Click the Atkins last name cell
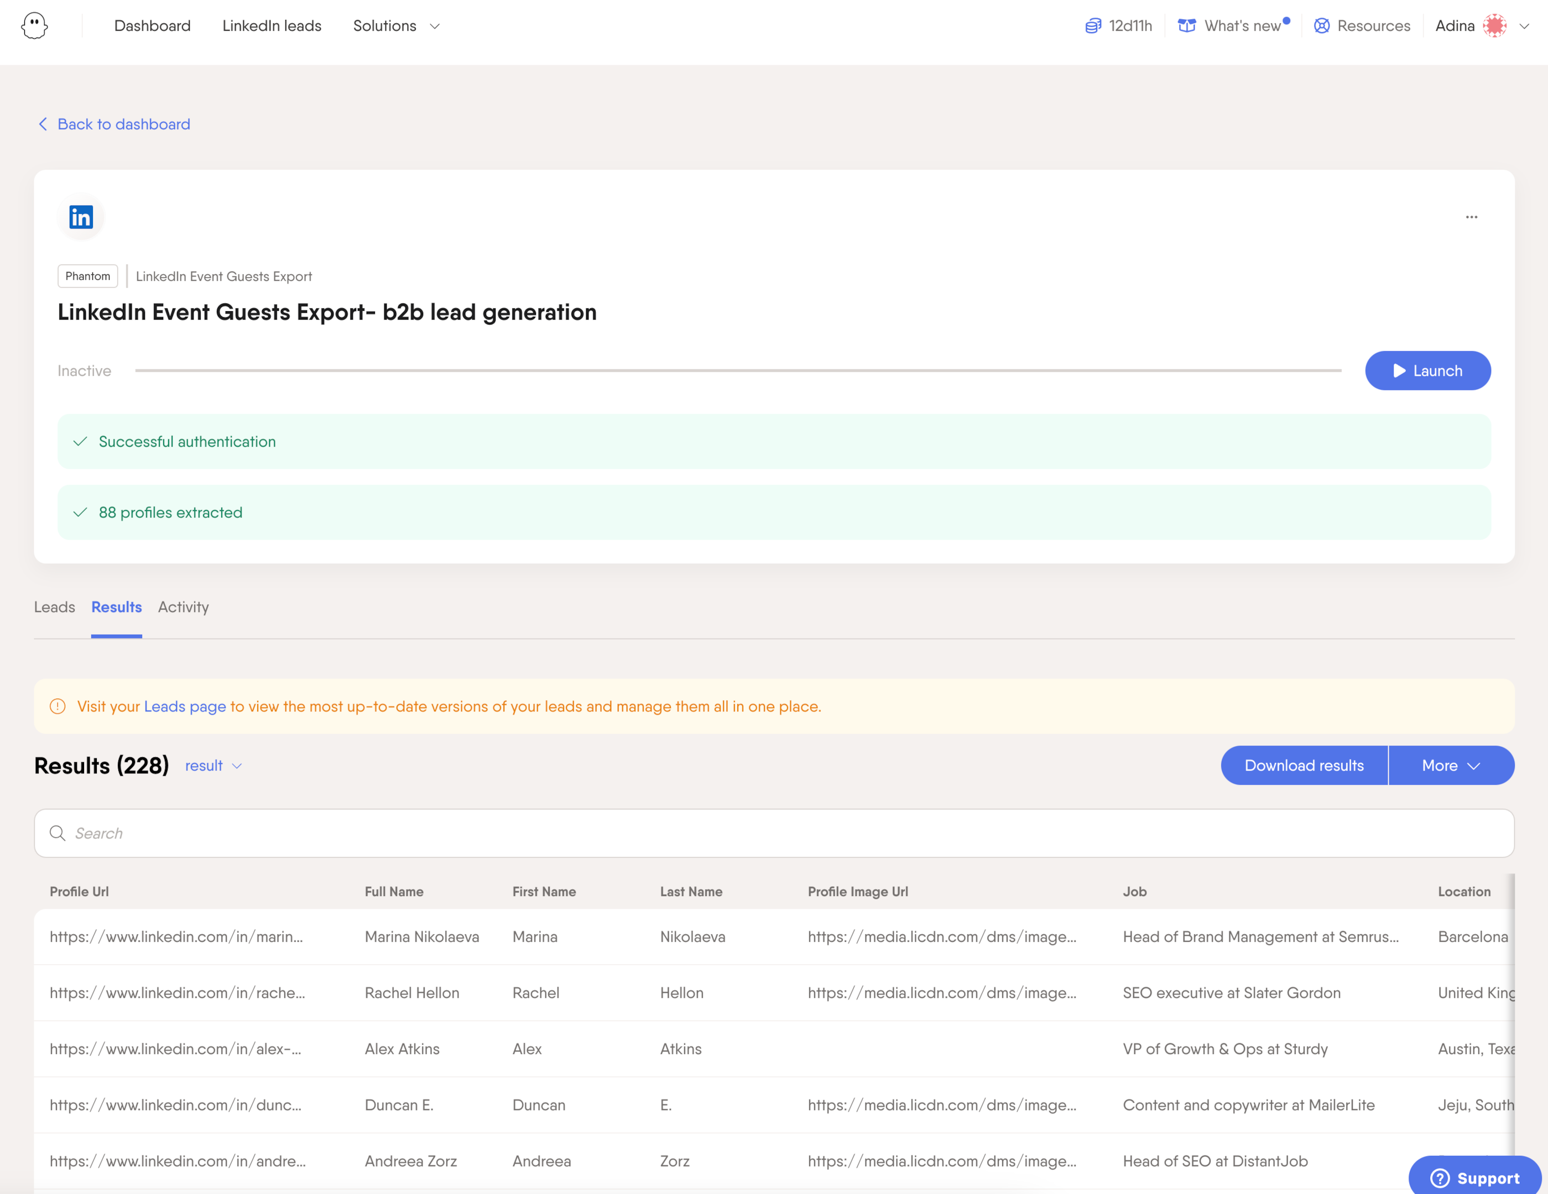This screenshot has width=1548, height=1194. coord(680,1049)
